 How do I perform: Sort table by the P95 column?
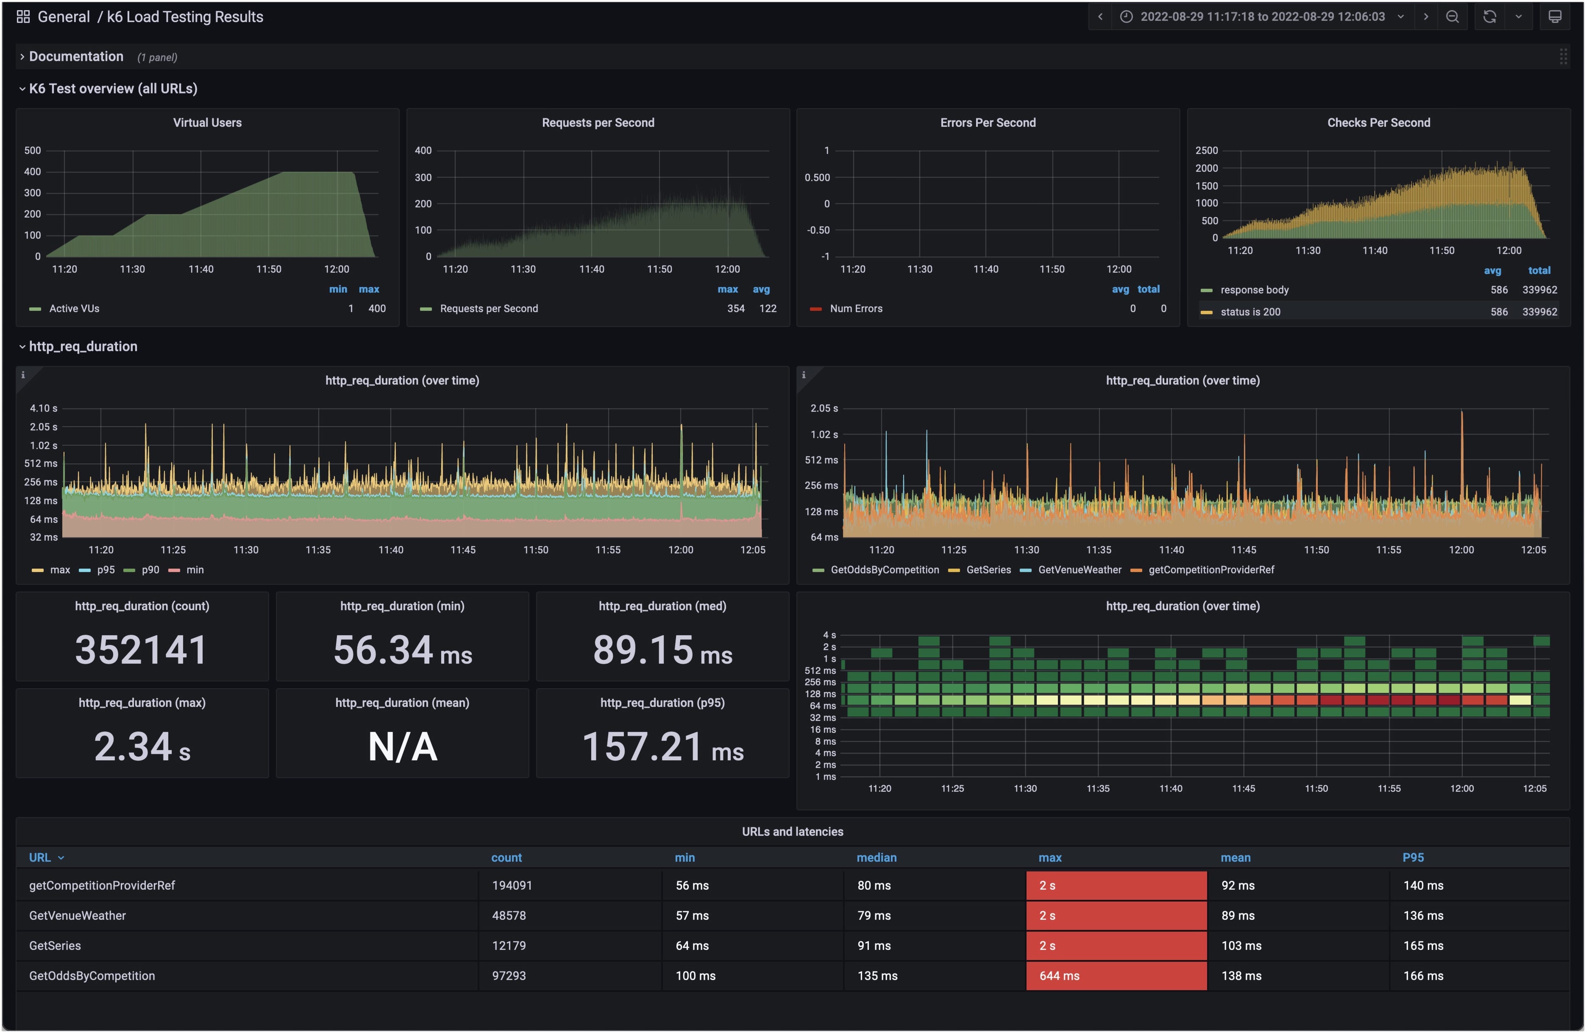(x=1413, y=857)
